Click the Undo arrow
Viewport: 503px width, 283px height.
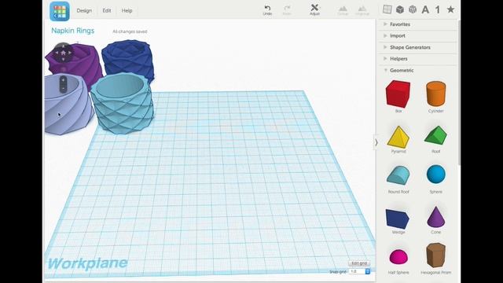[x=267, y=9]
